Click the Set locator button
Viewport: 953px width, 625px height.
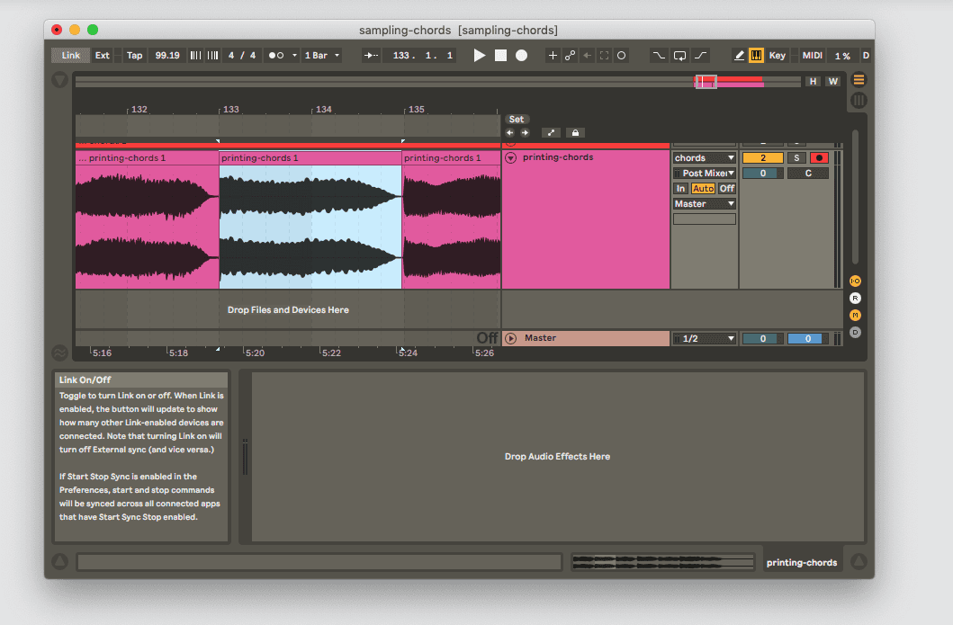coord(517,118)
